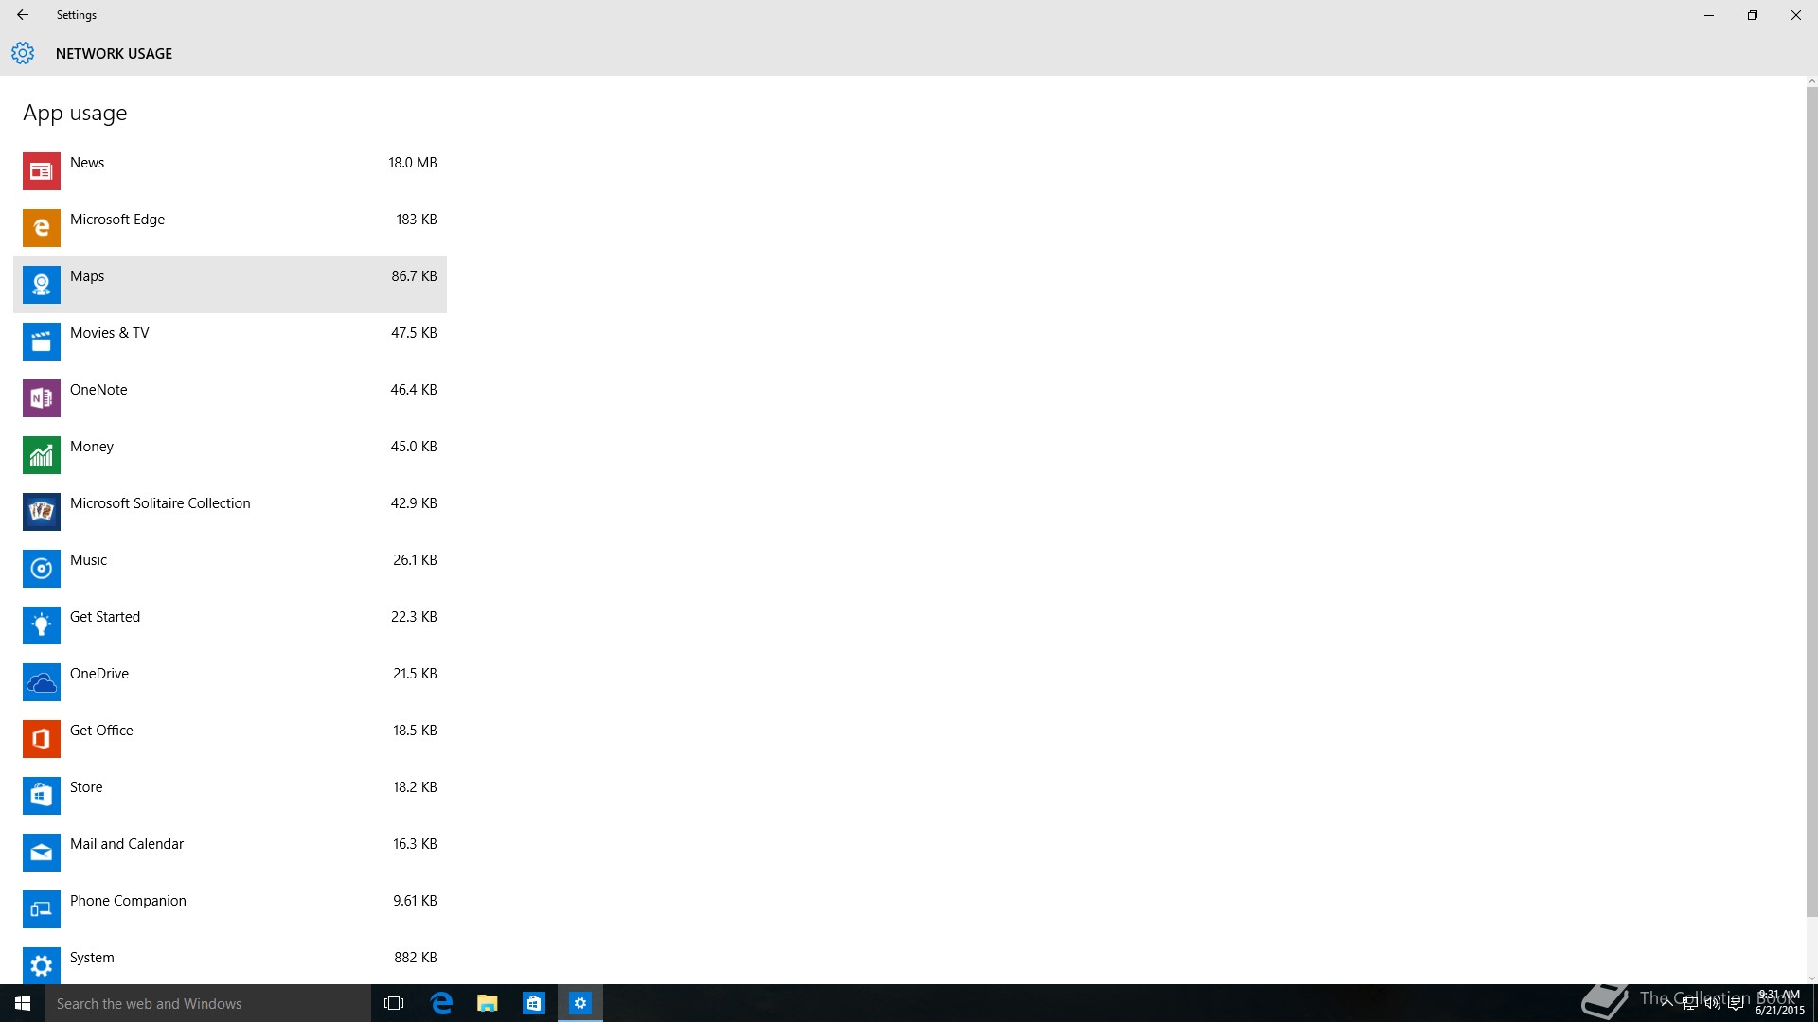Click the 9.61 KB usage value
Screen dimensions: 1818x1022
click(x=416, y=901)
